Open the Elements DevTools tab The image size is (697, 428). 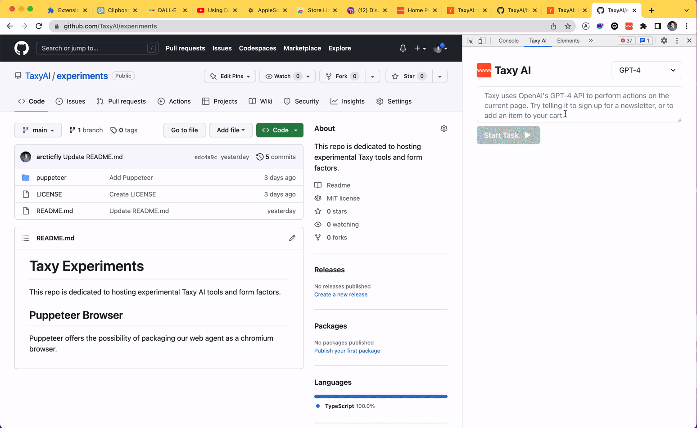pos(568,41)
